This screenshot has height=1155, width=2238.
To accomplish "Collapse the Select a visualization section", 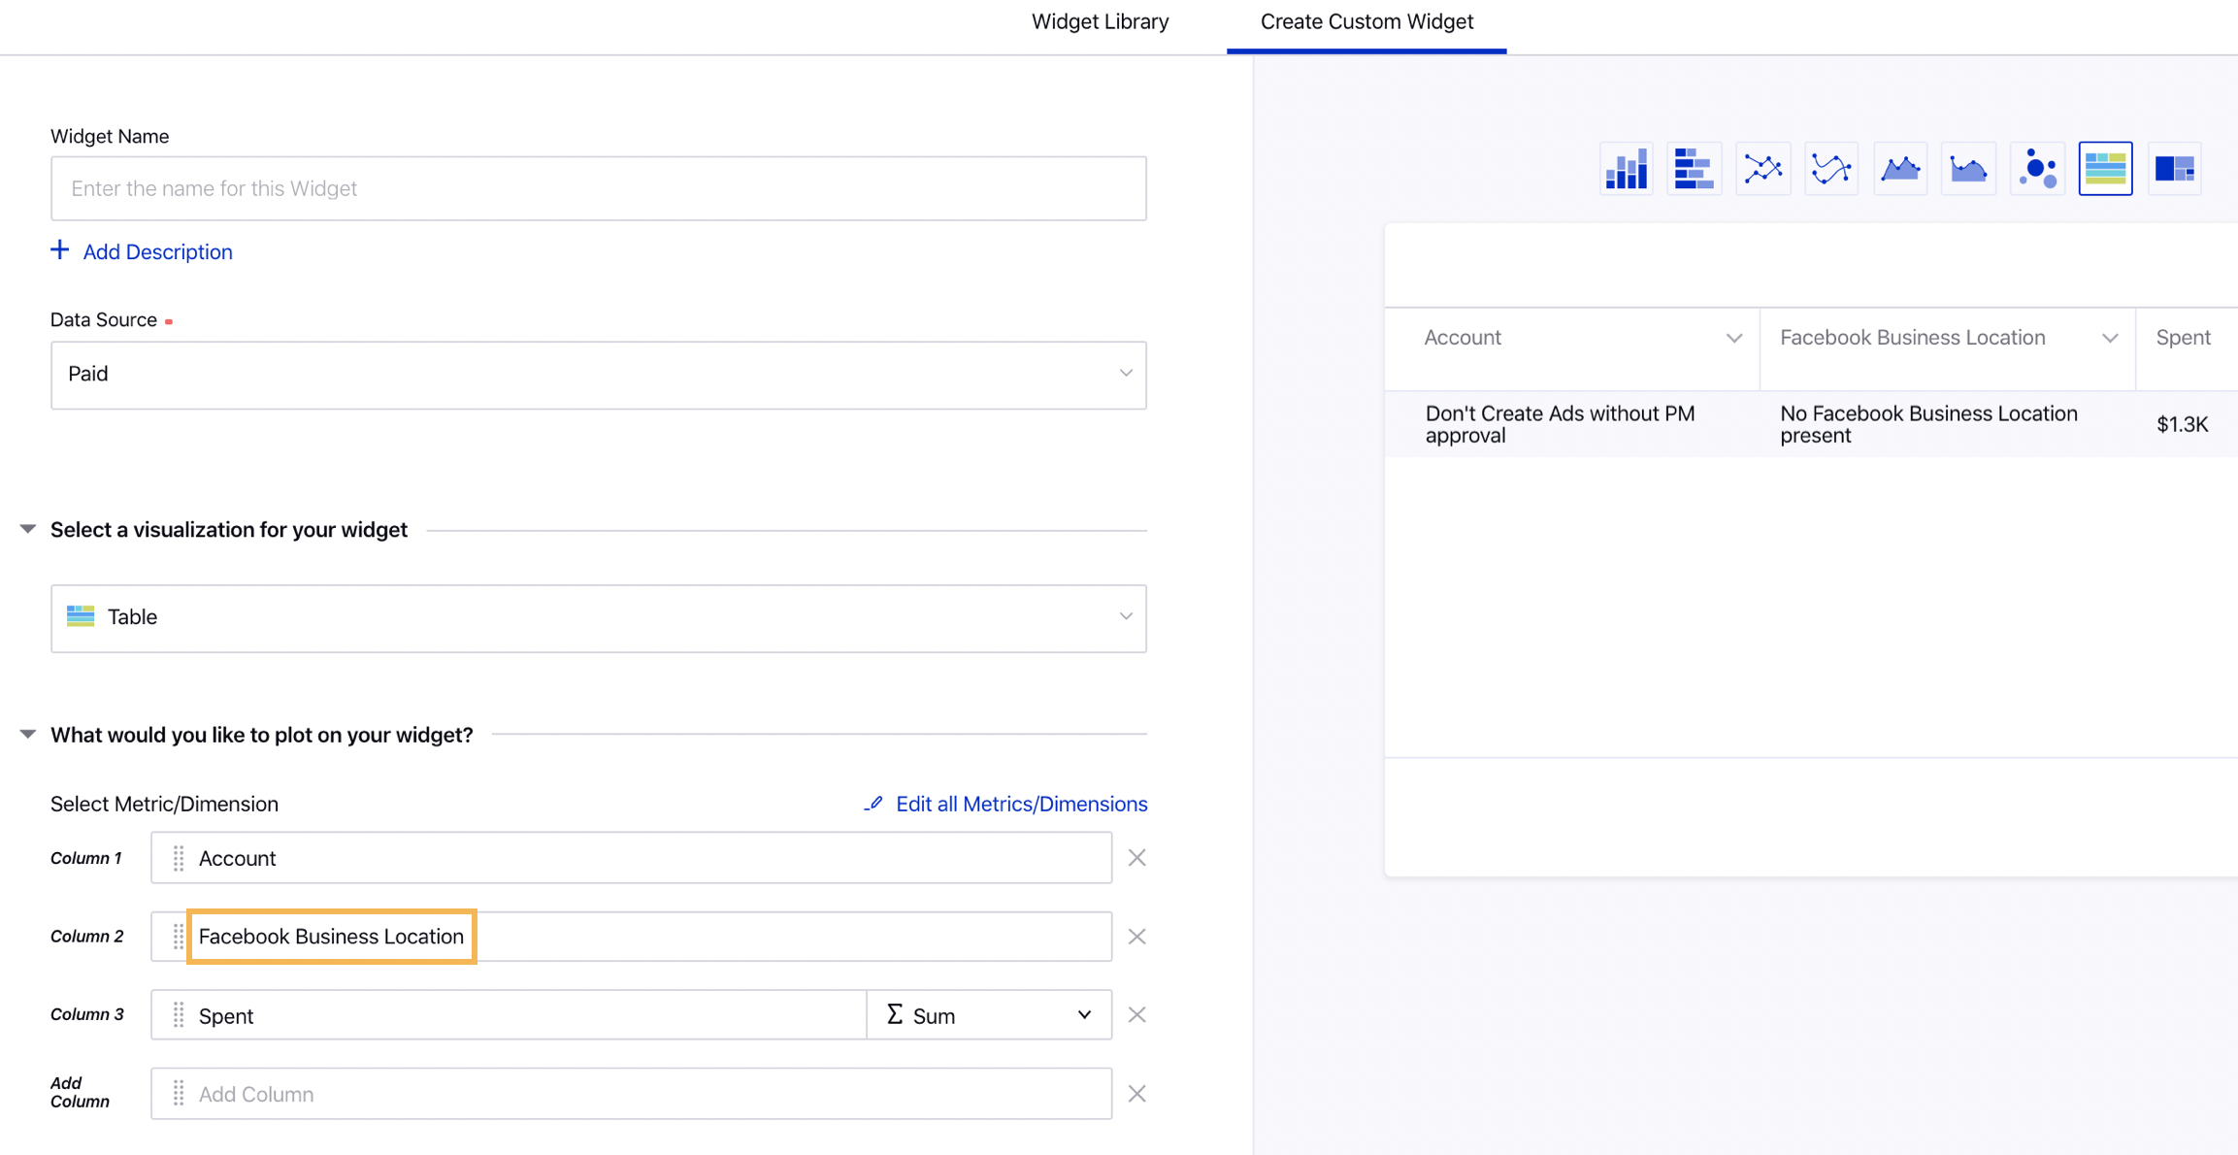I will 28,529.
